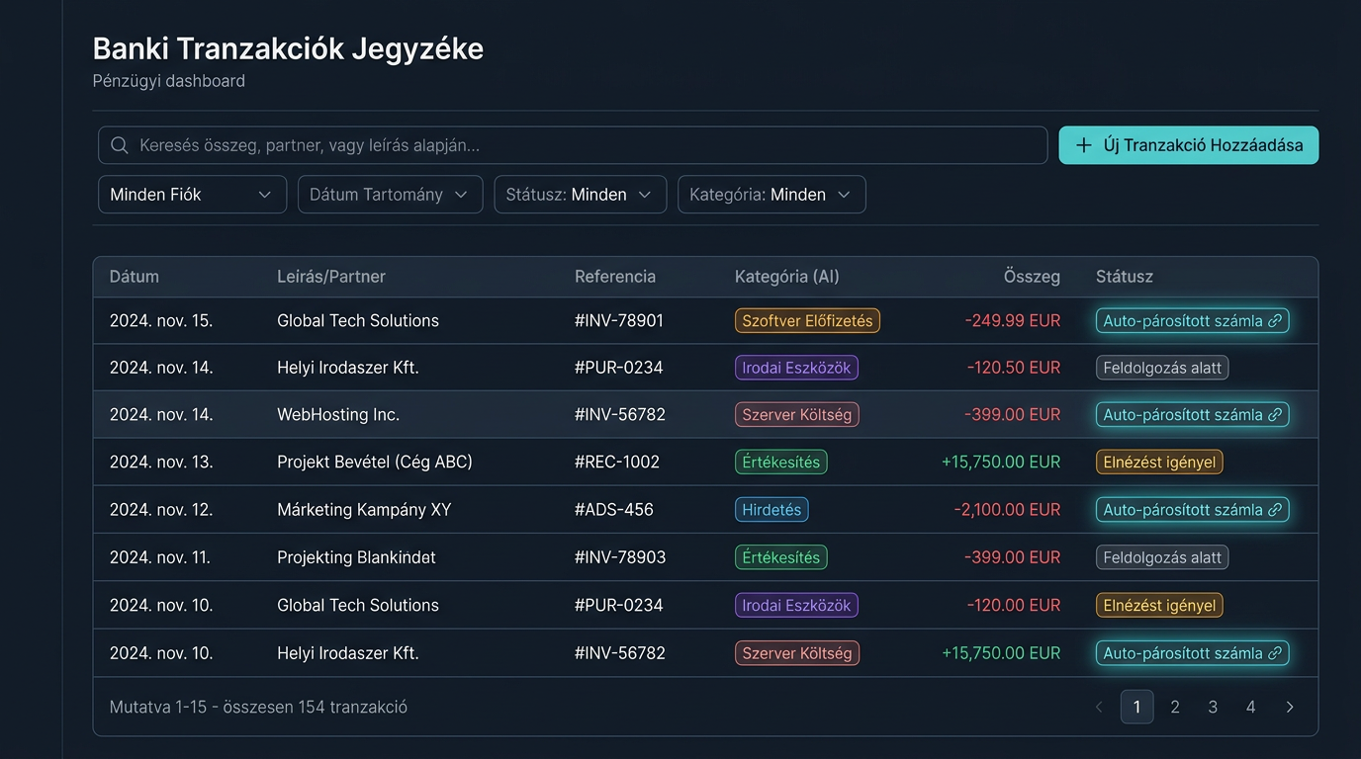Image resolution: width=1361 pixels, height=759 pixels.
Task: Click the search magnifier icon
Action: tap(120, 145)
